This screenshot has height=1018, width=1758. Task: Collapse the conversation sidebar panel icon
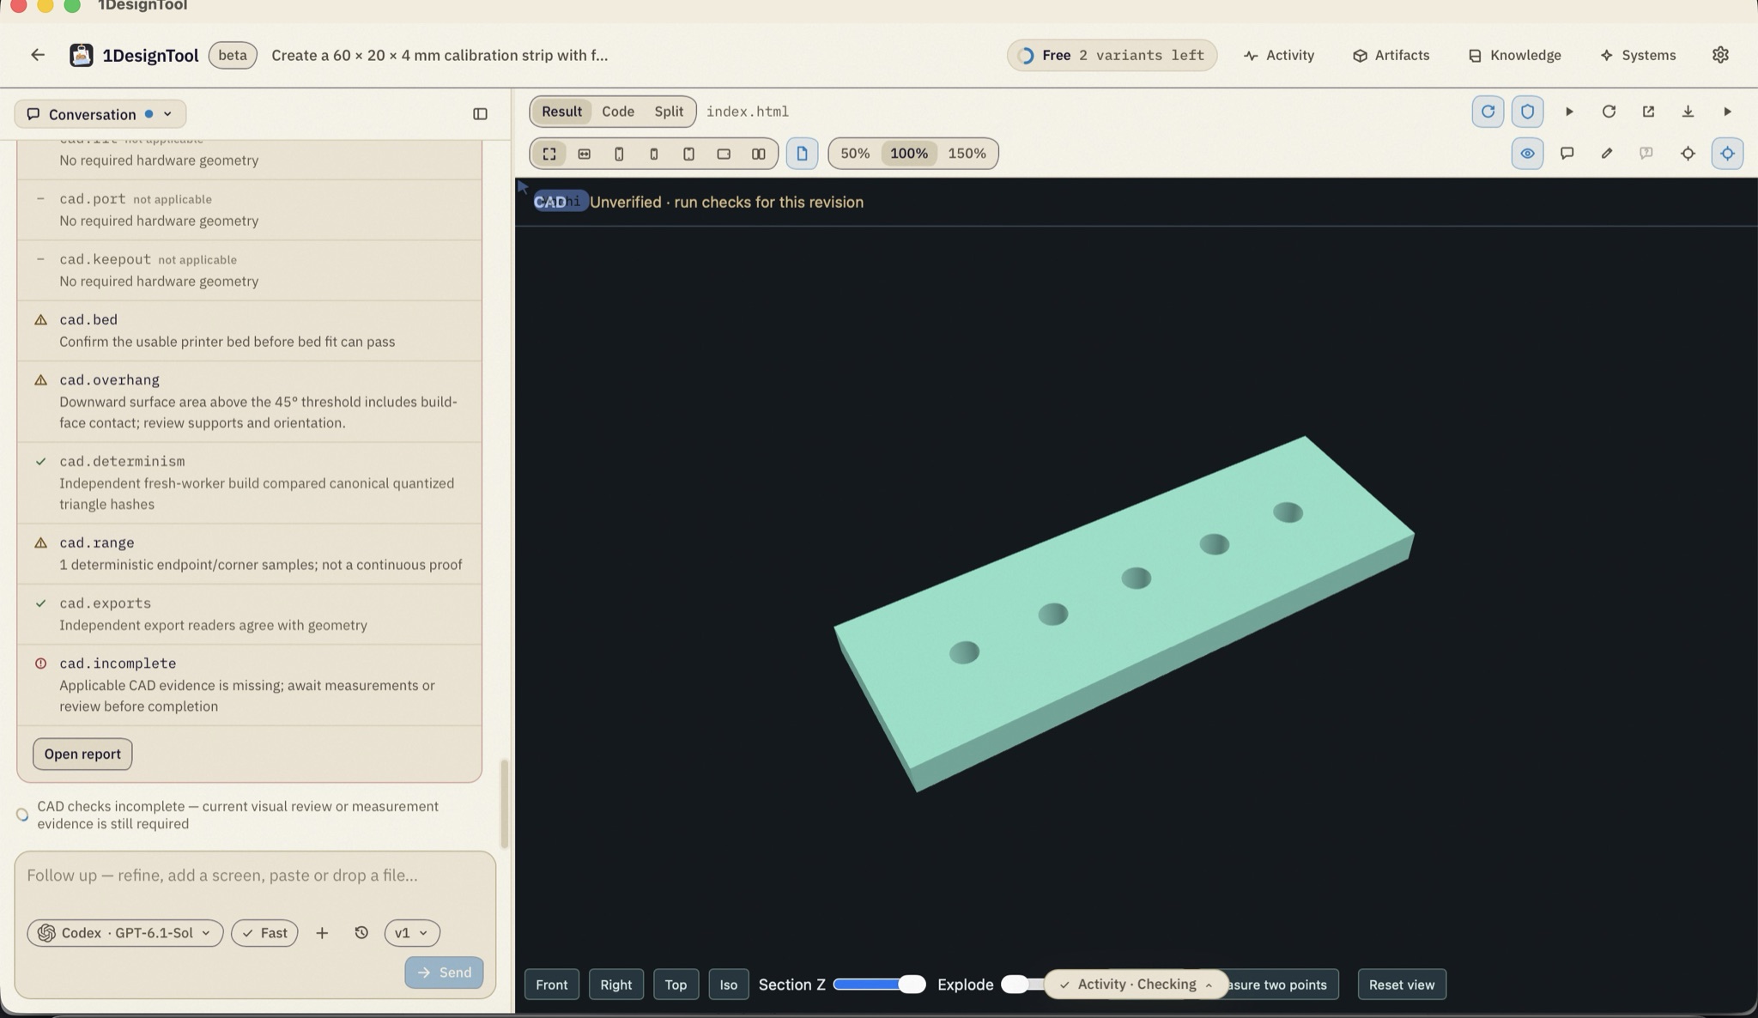480,114
